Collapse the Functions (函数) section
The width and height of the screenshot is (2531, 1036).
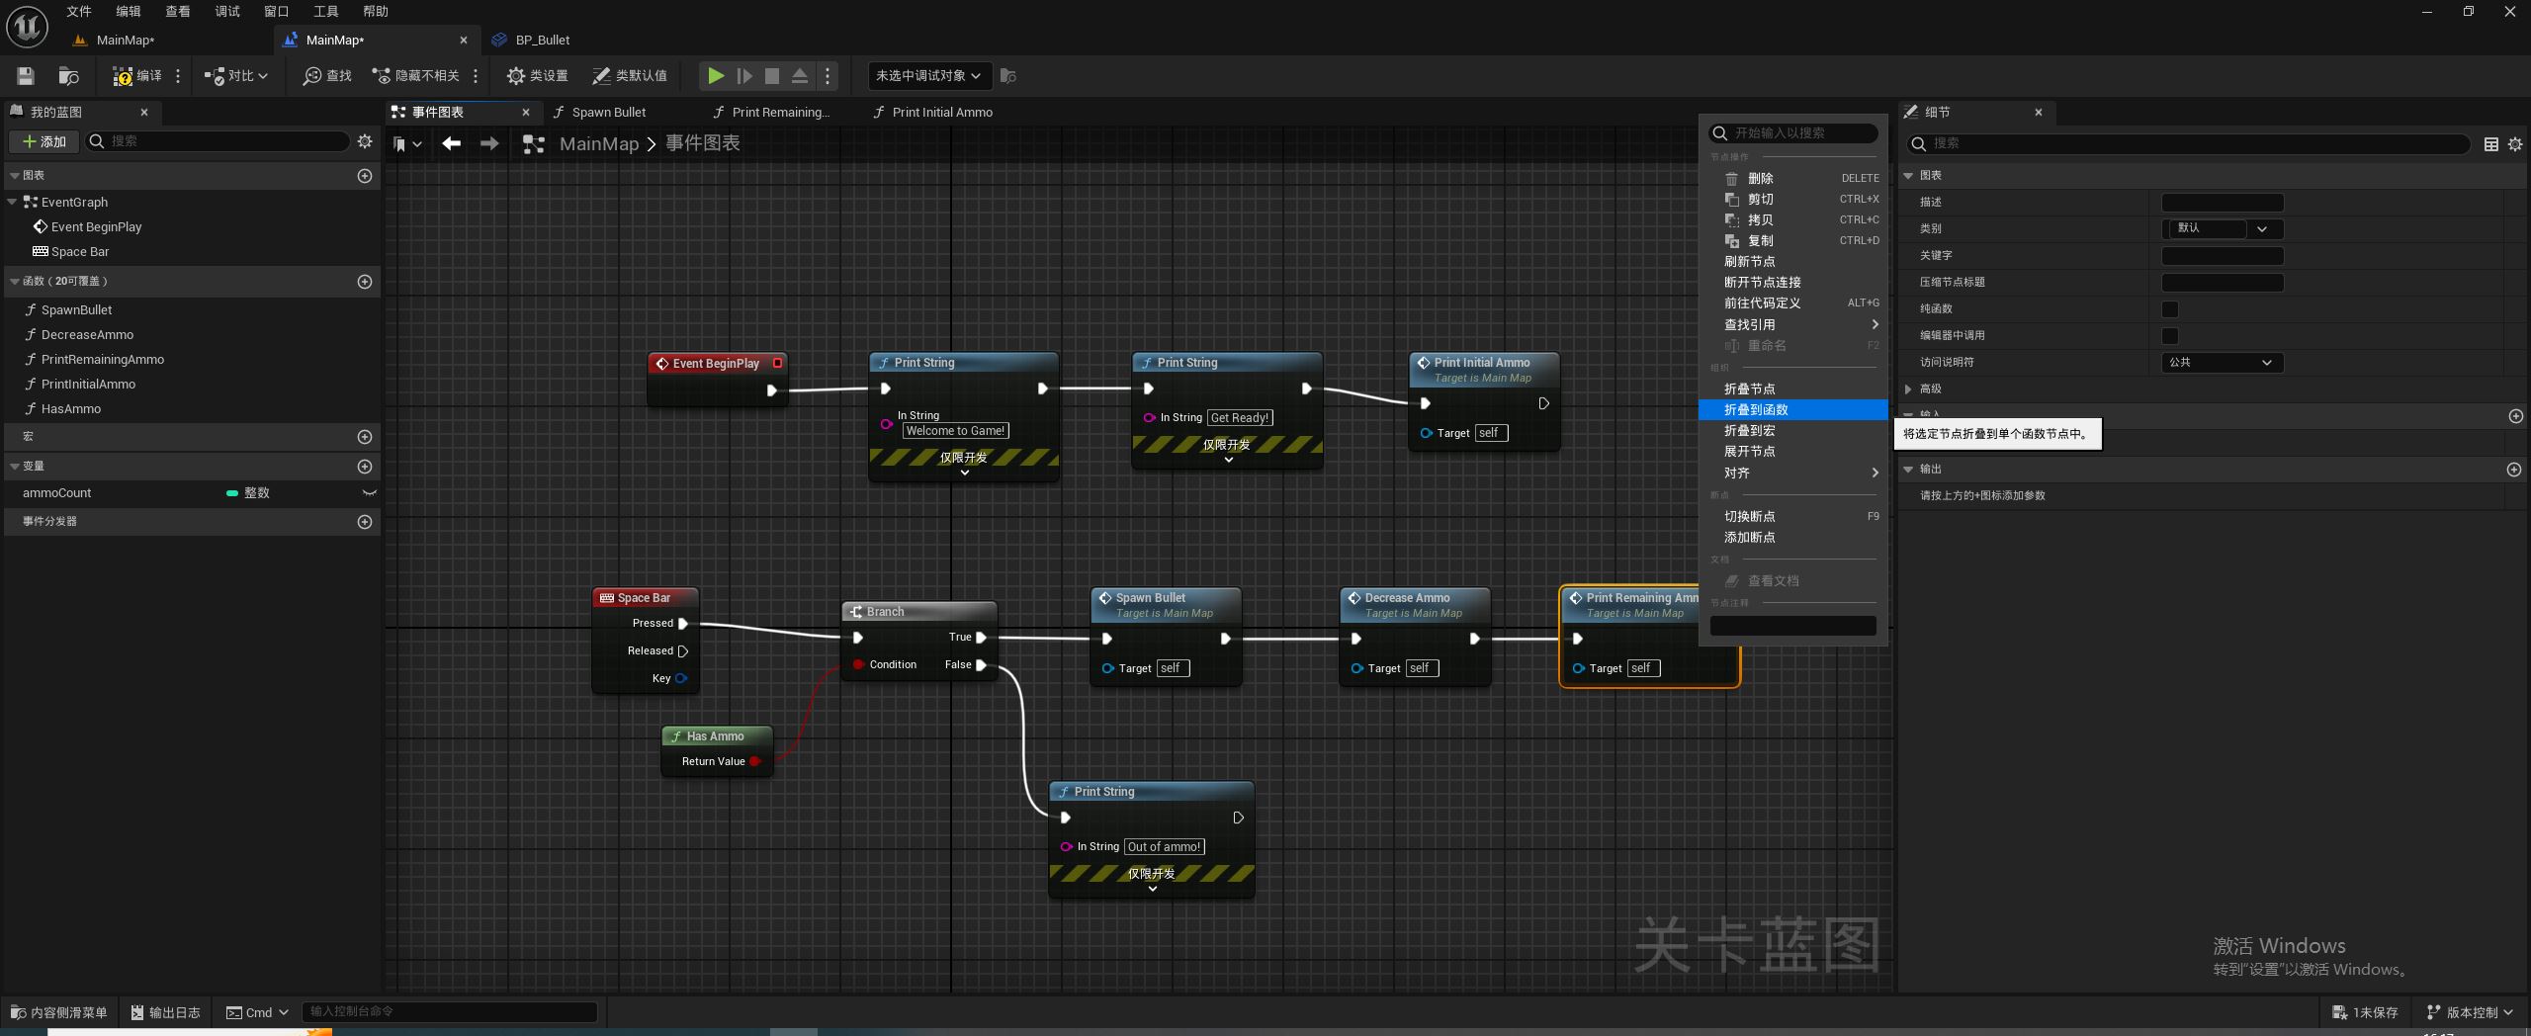14,282
